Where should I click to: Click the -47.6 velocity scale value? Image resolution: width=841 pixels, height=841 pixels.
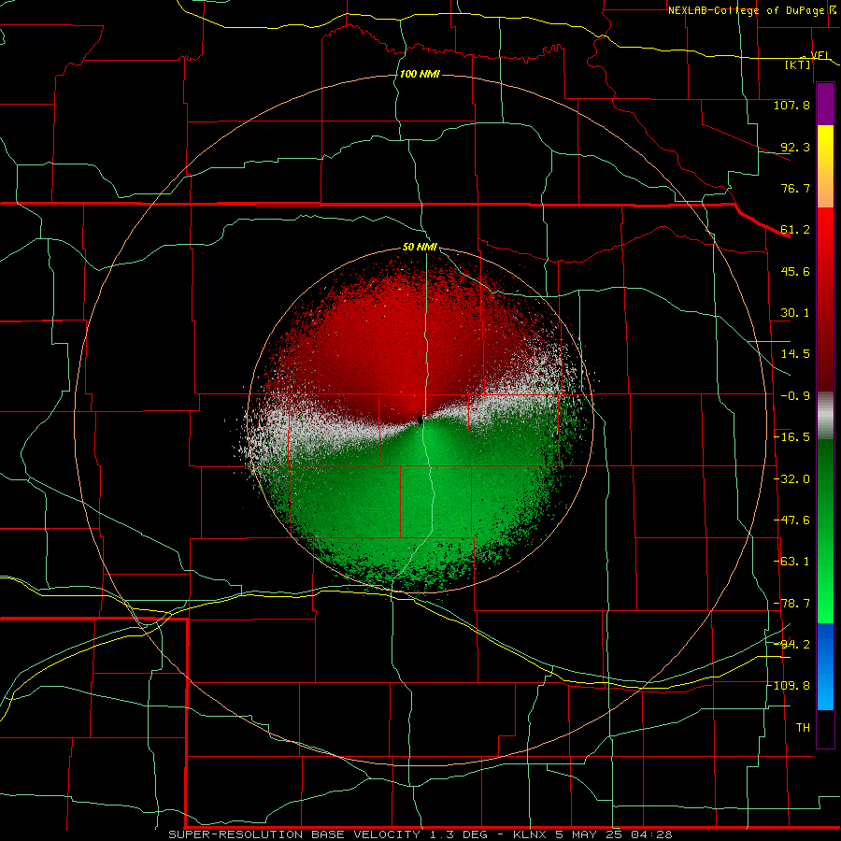pos(791,520)
